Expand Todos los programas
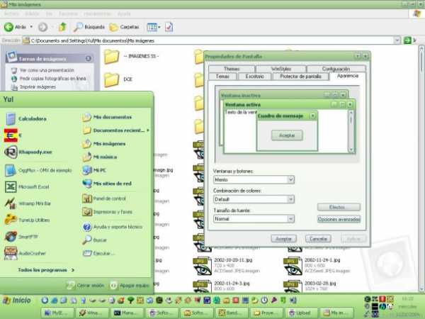 coord(46,270)
